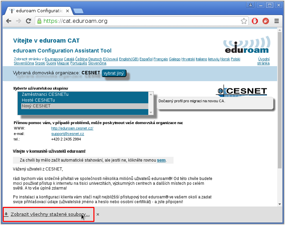The width and height of the screenshot is (285, 225).
Task: Open the red plug extension icon
Action: click(266, 21)
